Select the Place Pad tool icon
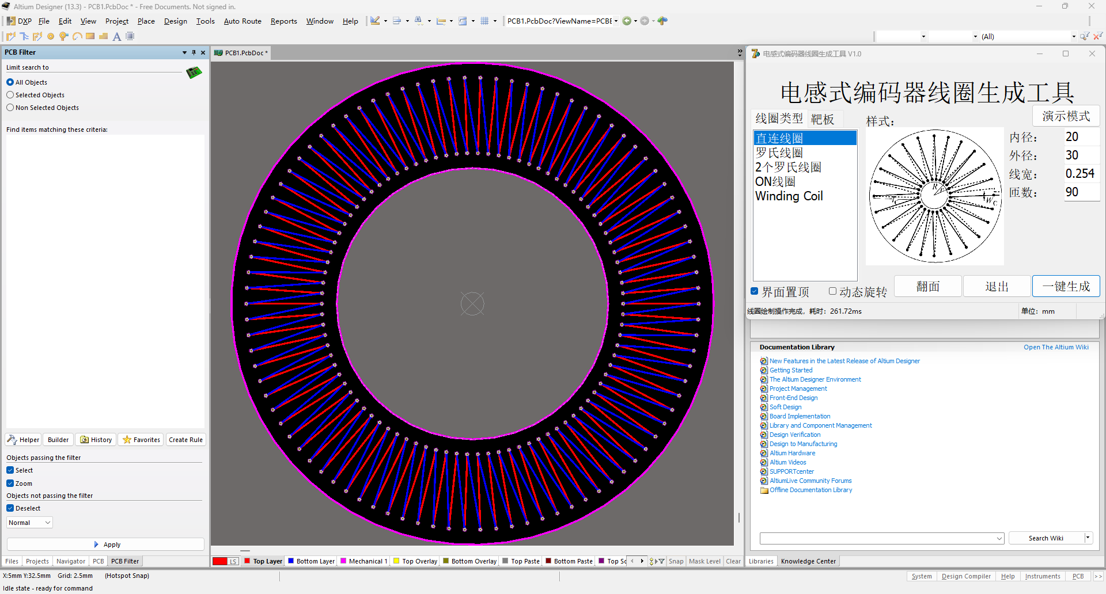This screenshot has width=1106, height=594. click(x=51, y=36)
